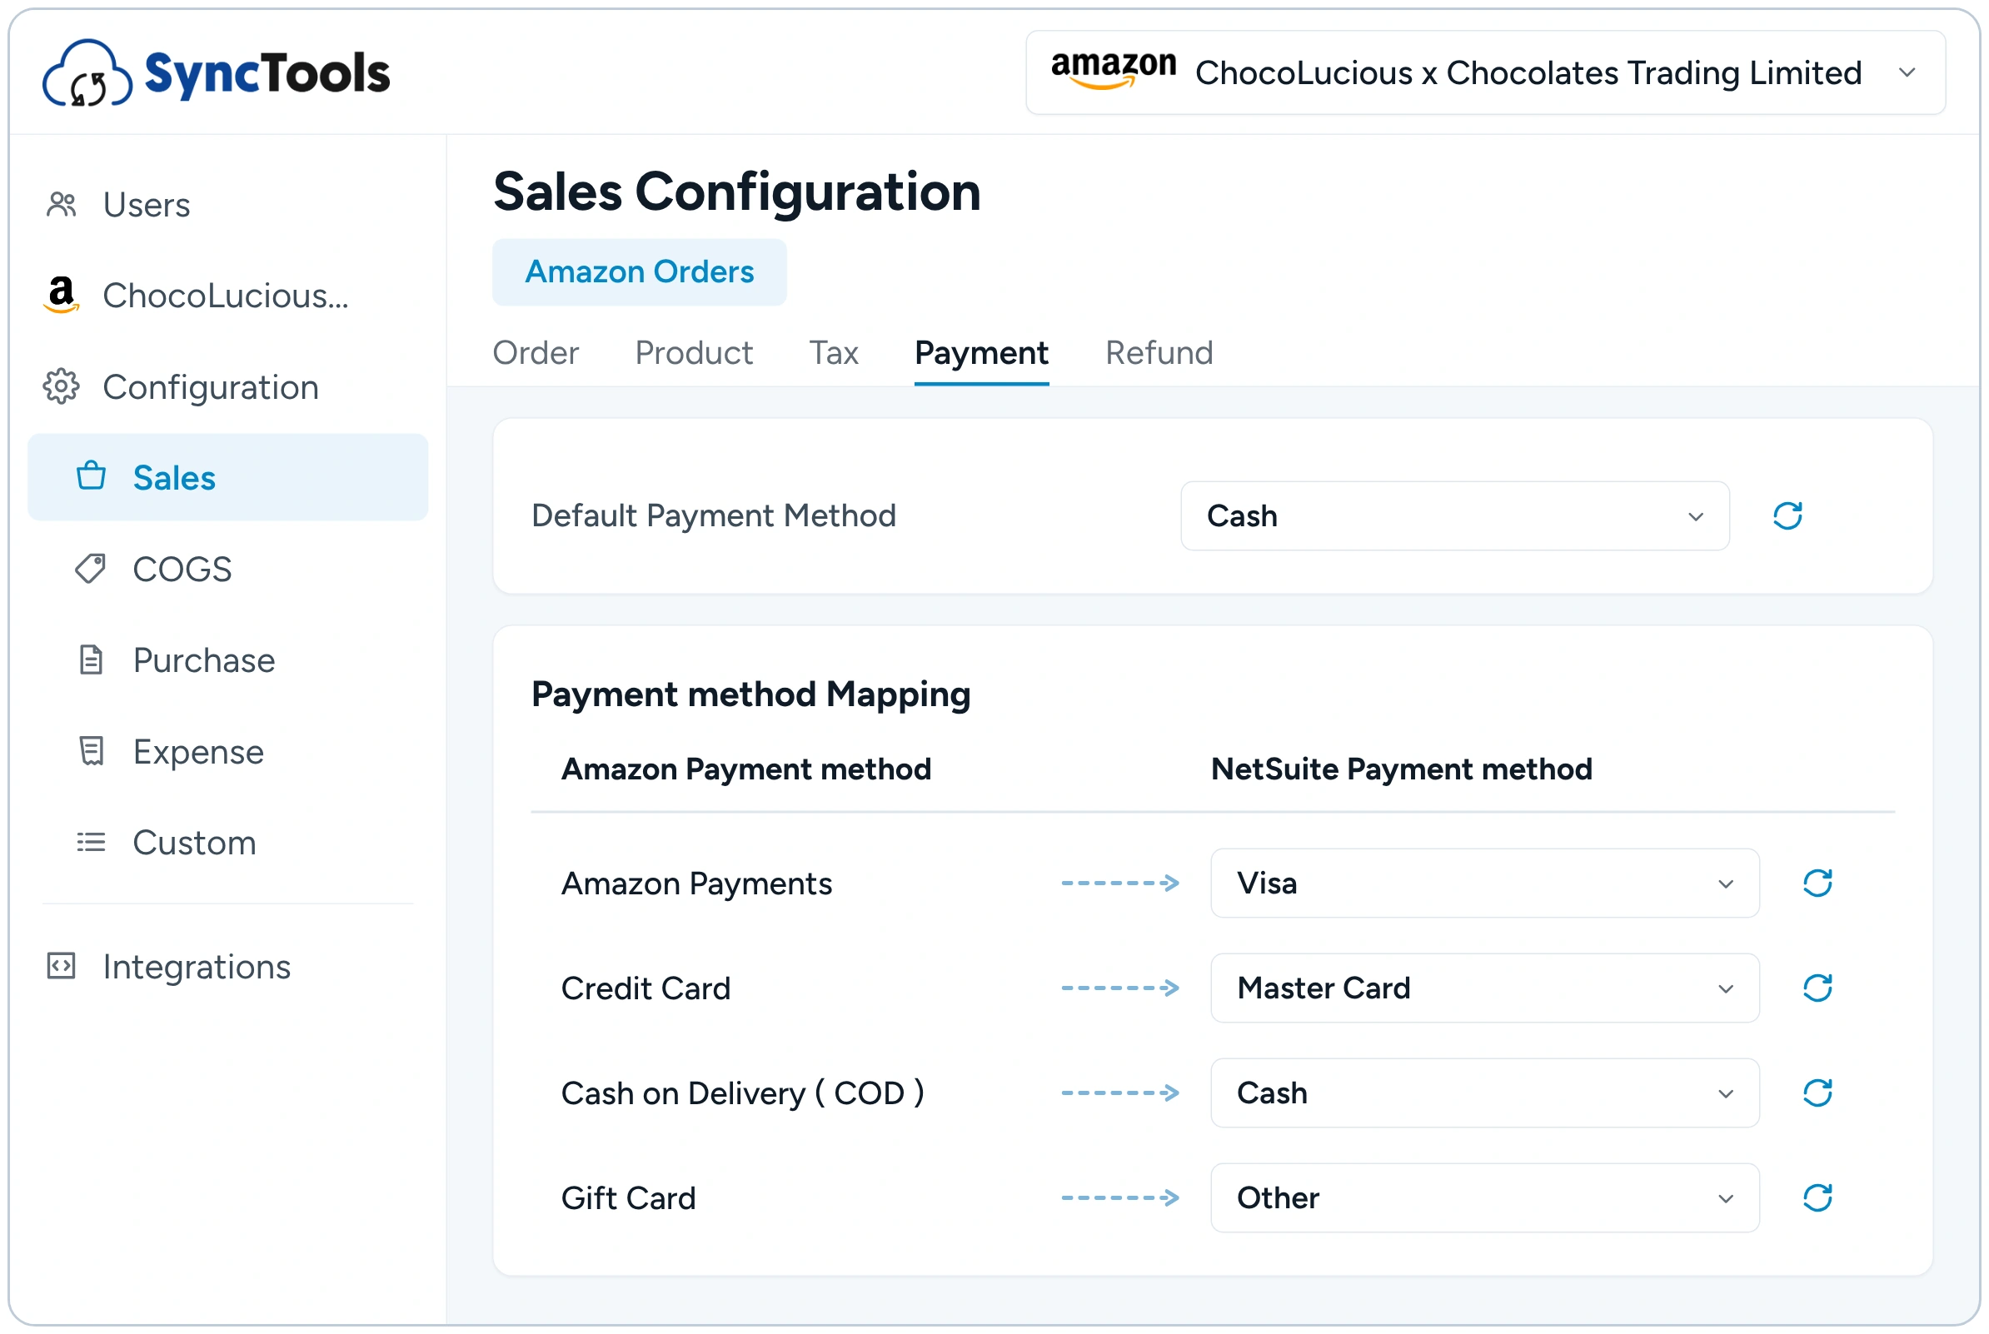This screenshot has width=1989, height=1334.
Task: Click the Amazon Orders button
Action: 639,271
